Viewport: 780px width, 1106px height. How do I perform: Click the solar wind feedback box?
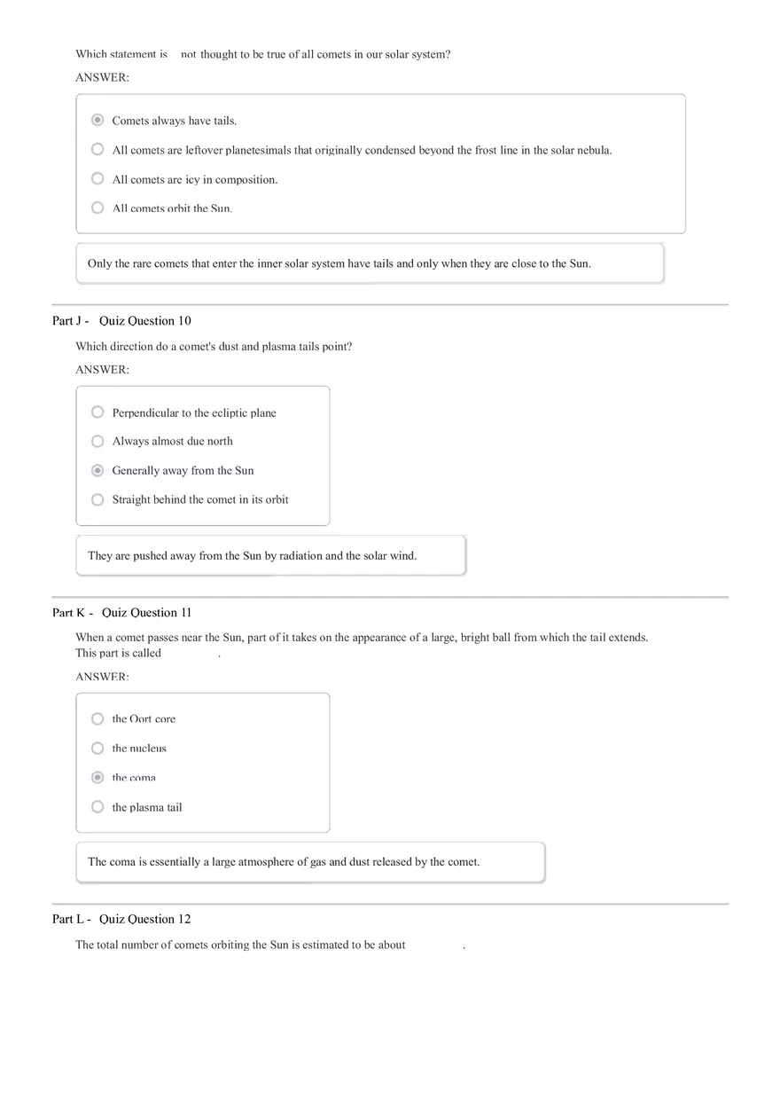pos(270,554)
